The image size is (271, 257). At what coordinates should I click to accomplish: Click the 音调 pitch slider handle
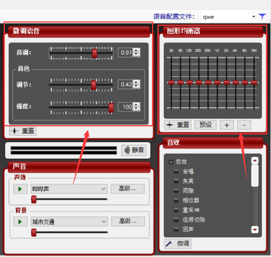click(94, 53)
